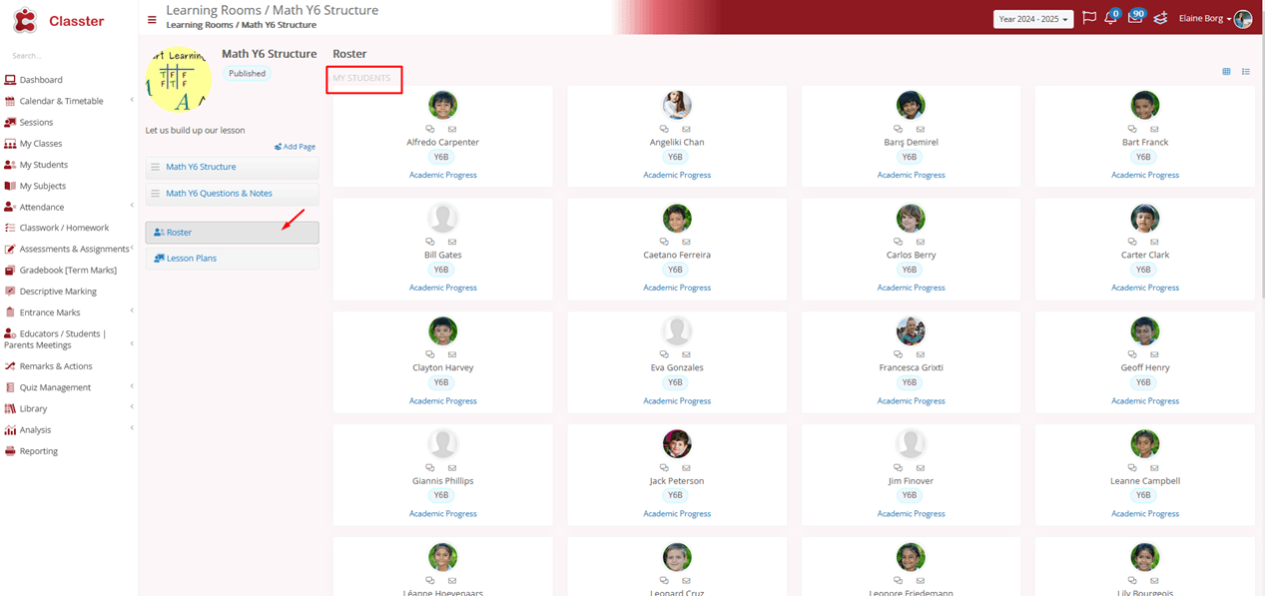Viewport: 1265px width, 596px height.
Task: Click the mail icon for Leanne Campbell
Action: [1154, 467]
